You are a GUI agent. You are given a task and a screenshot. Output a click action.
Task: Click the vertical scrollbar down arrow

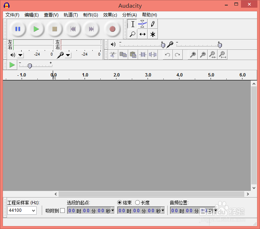click(x=254, y=188)
